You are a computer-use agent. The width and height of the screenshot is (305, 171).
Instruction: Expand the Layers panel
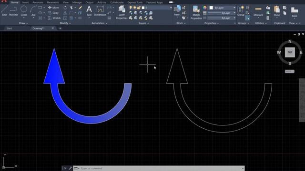coord(144,23)
